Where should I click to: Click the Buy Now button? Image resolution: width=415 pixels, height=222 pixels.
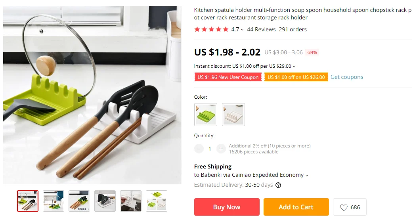coord(227,207)
